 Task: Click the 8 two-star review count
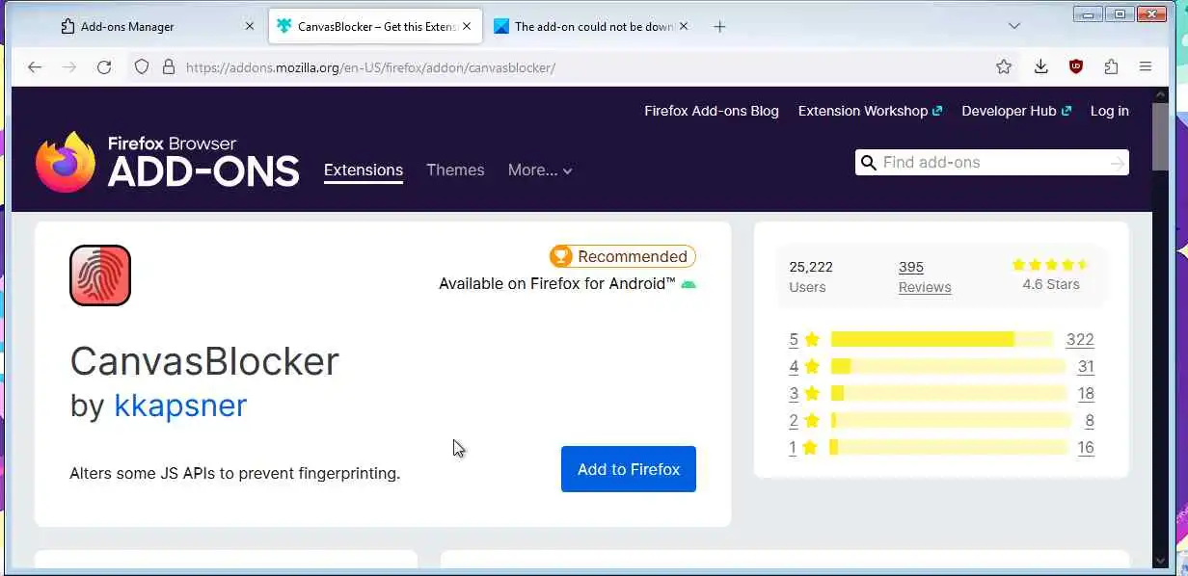pos(1090,420)
